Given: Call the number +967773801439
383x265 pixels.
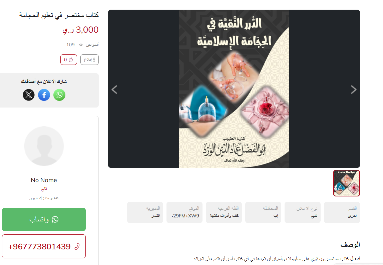Looking at the screenshot, I should pyautogui.click(x=44, y=246).
